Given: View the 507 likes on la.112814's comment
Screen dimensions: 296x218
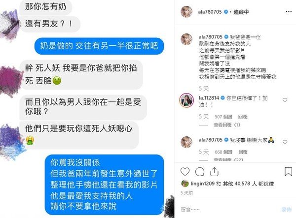Looking at the screenshot, I should (223, 117).
